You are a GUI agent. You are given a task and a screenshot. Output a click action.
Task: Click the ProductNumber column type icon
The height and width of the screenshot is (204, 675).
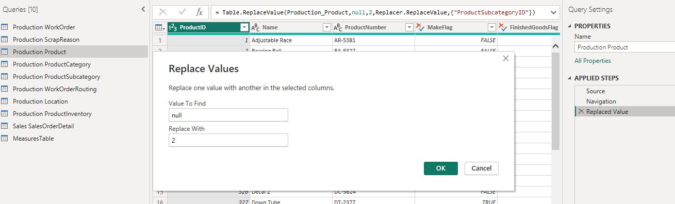338,27
